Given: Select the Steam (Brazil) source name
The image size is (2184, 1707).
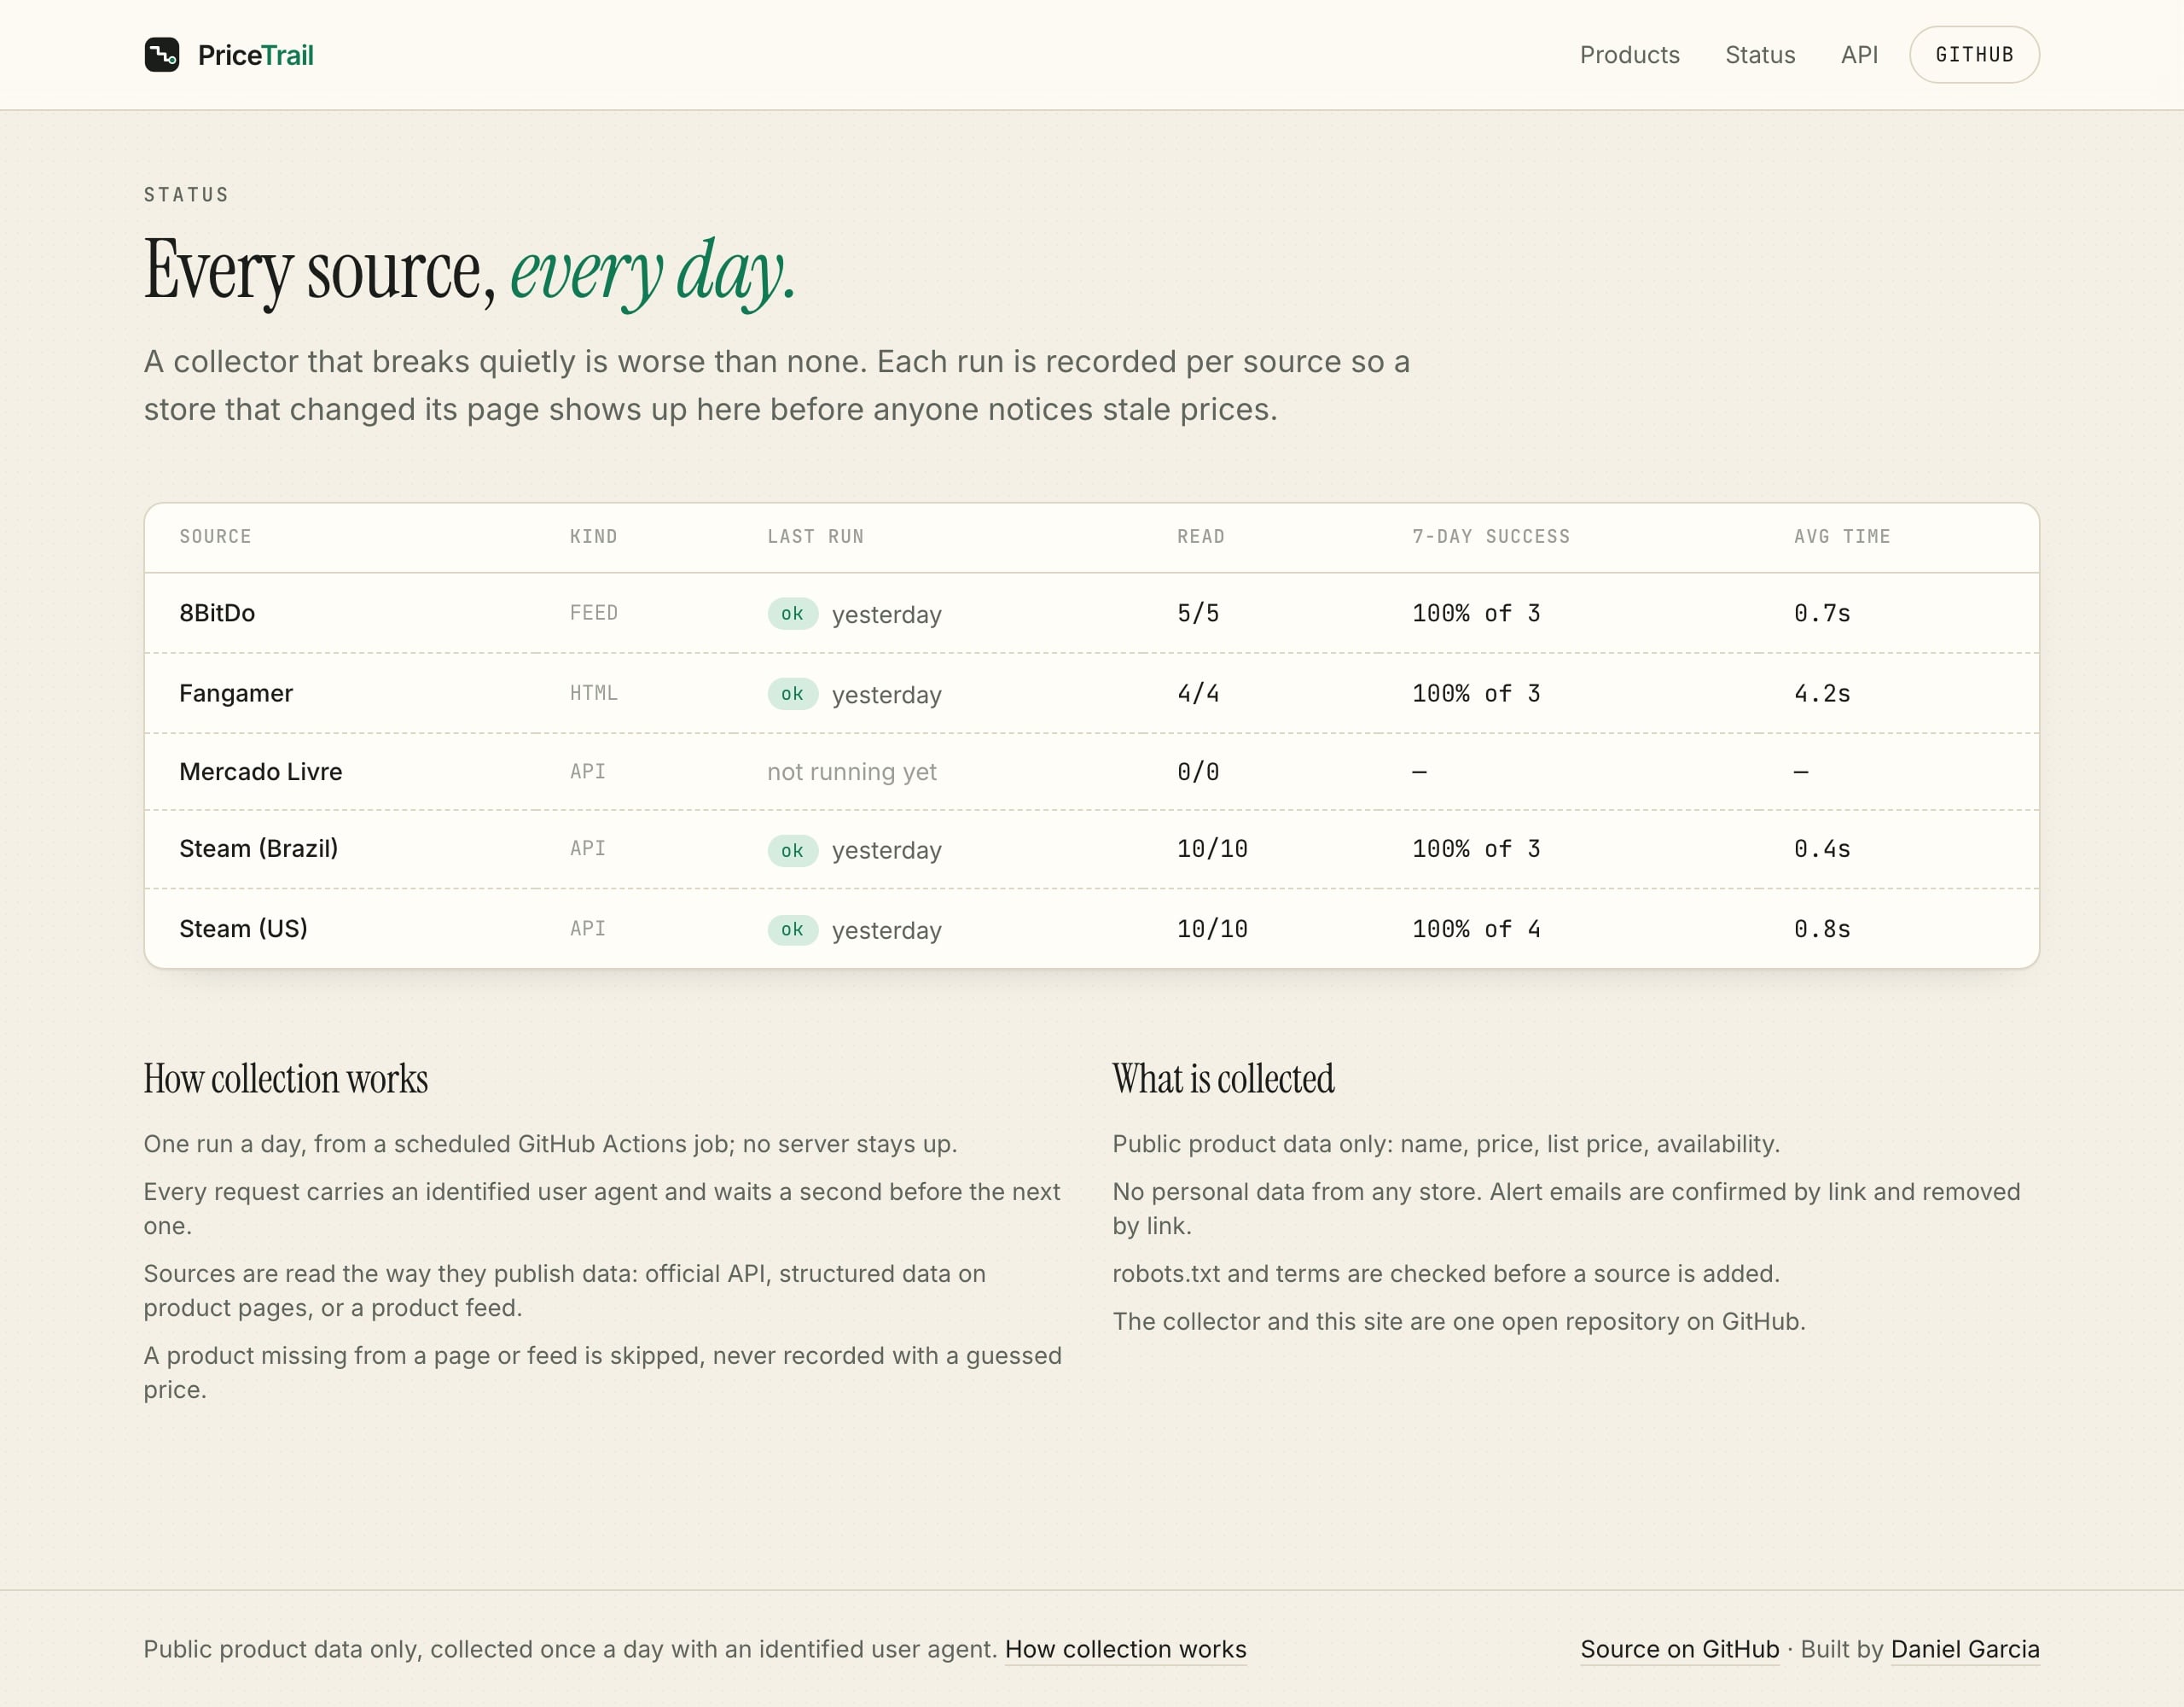Looking at the screenshot, I should coord(259,848).
